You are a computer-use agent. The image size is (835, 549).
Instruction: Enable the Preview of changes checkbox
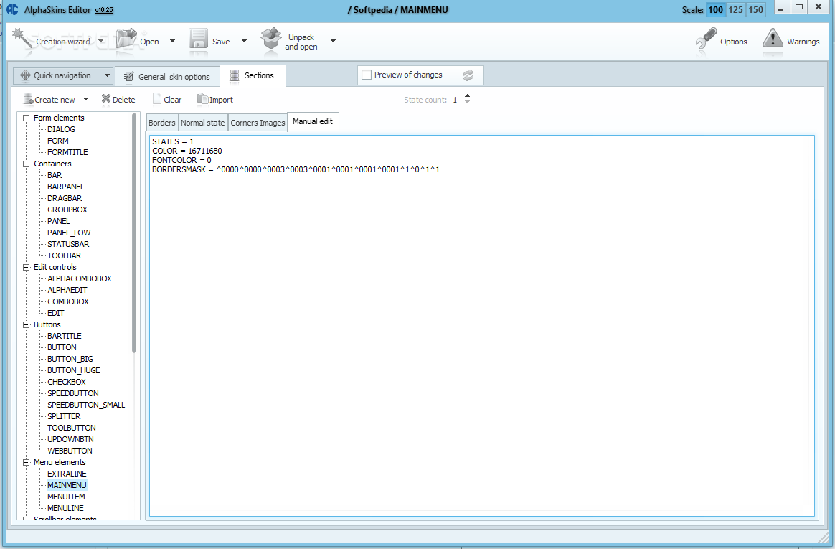tap(367, 75)
